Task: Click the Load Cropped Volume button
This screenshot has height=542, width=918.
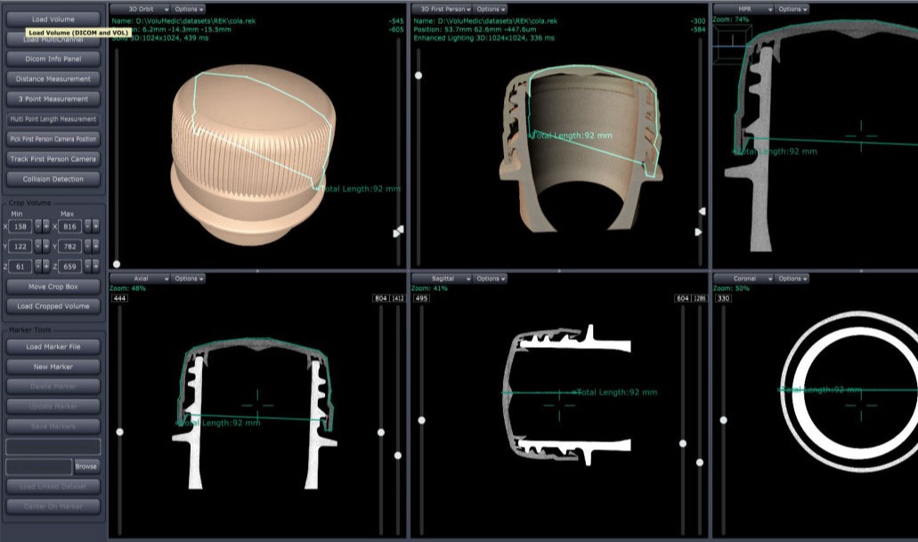Action: 53,306
